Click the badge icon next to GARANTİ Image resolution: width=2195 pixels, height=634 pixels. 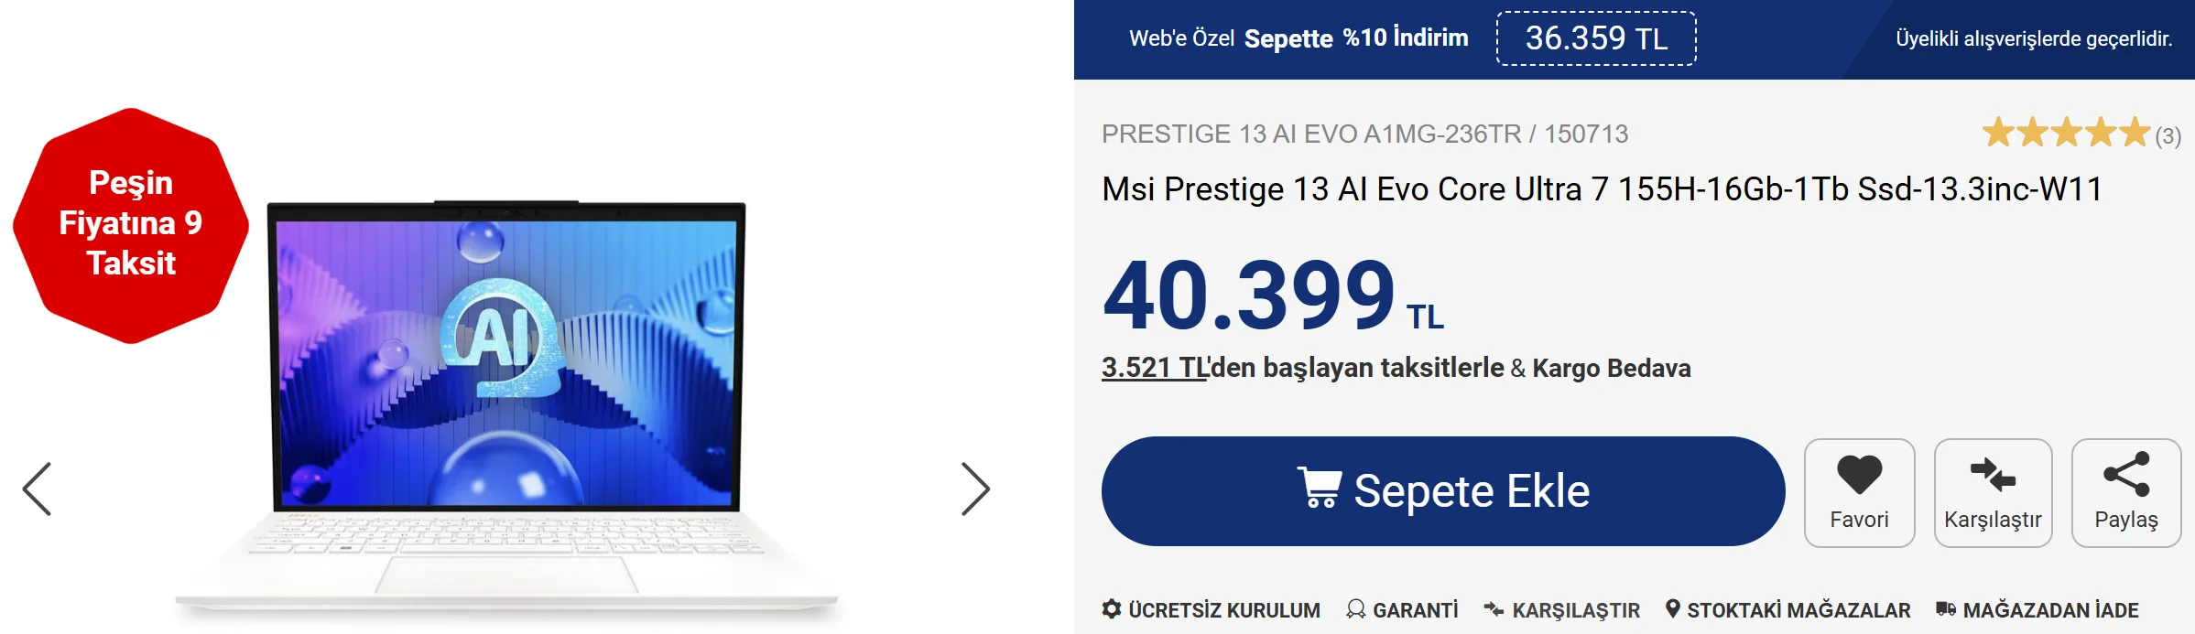pos(1356,609)
